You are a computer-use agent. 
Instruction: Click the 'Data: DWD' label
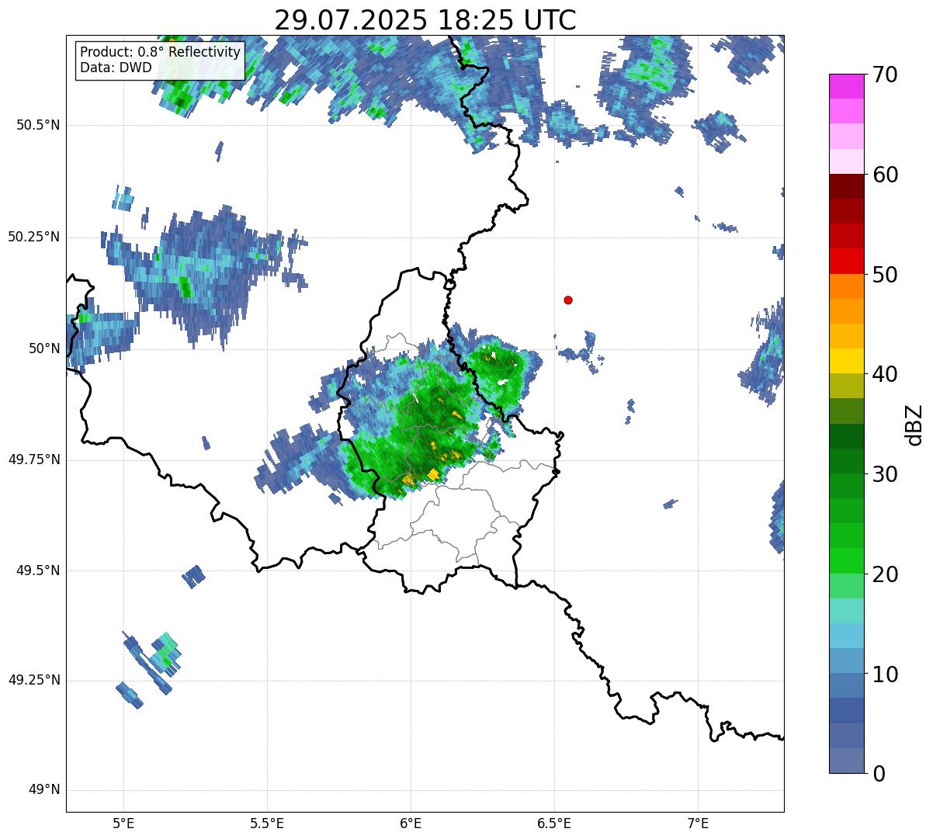[x=116, y=68]
